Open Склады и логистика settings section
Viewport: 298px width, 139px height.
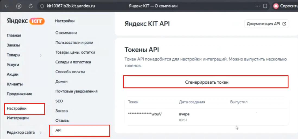pos(73,62)
